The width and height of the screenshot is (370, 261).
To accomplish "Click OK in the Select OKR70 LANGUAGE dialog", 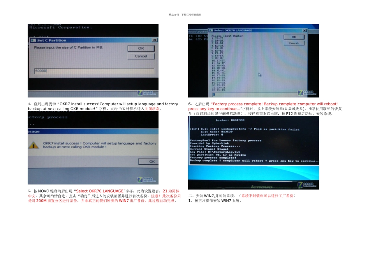I will 294,37.
